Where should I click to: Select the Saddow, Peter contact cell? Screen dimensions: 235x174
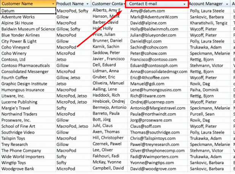point(109,53)
